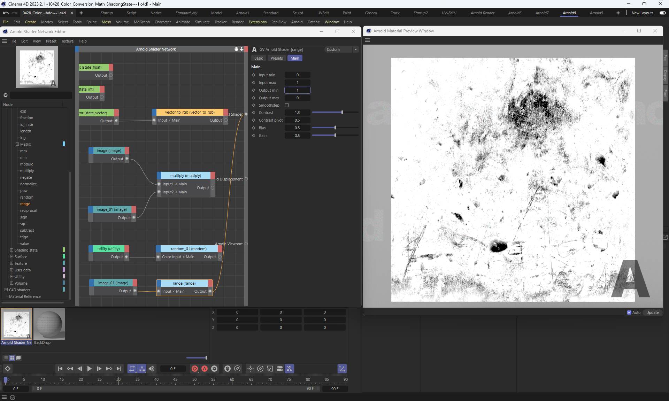669x401 pixels.
Task: Toggle animation sound playback speaker icon
Action: [152, 369]
